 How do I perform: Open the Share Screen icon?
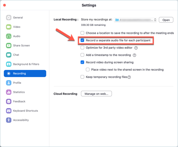tap(9, 46)
